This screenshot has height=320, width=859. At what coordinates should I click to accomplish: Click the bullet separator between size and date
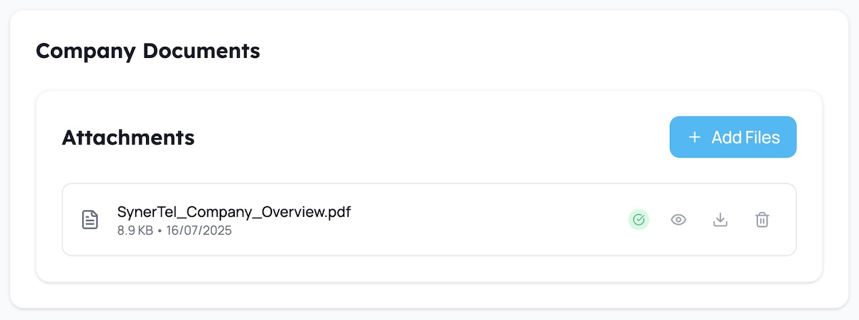(x=161, y=231)
